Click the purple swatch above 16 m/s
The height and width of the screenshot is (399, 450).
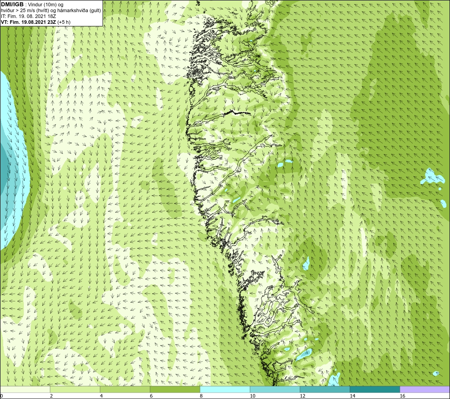(x=425, y=389)
